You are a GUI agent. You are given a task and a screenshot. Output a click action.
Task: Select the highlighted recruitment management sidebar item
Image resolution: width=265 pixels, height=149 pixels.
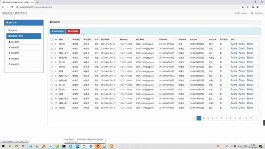click(x=24, y=36)
